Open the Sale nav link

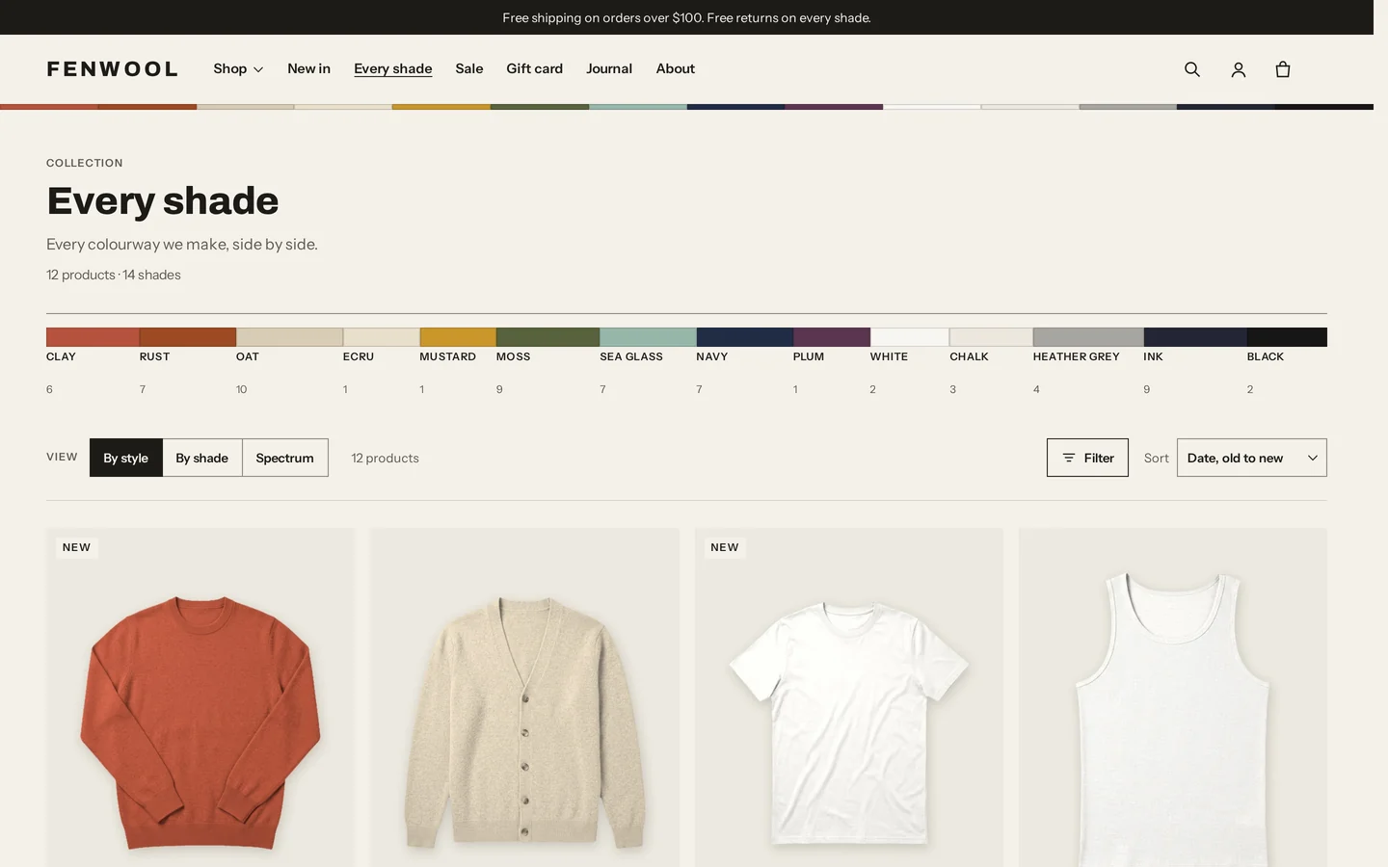click(469, 68)
